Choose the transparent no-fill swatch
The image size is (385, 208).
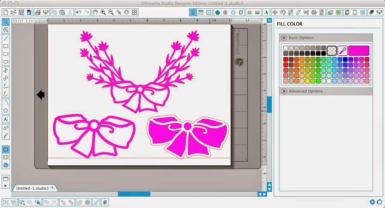tap(332, 50)
